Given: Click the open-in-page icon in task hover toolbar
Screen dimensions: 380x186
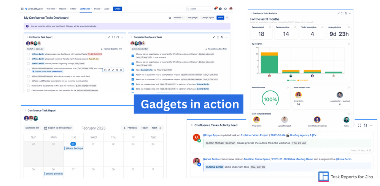Looking at the screenshot, I should pyautogui.click(x=109, y=70).
